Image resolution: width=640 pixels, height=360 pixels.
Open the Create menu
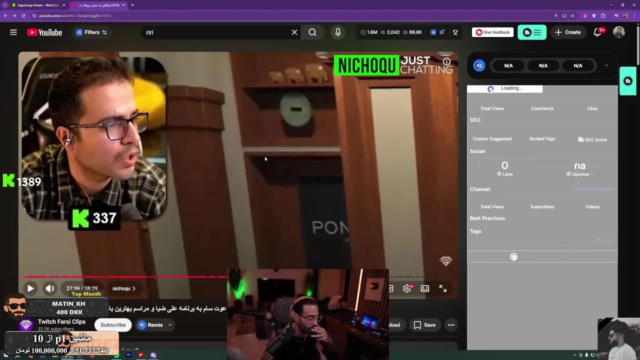coord(567,32)
